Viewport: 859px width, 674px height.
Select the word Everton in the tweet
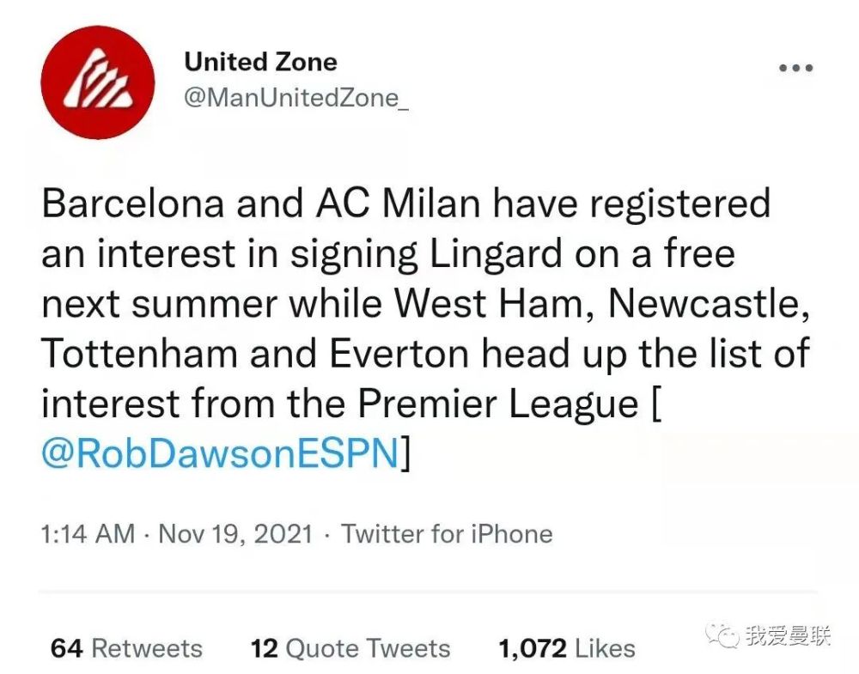399,354
